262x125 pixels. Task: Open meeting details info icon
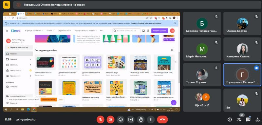(230, 119)
